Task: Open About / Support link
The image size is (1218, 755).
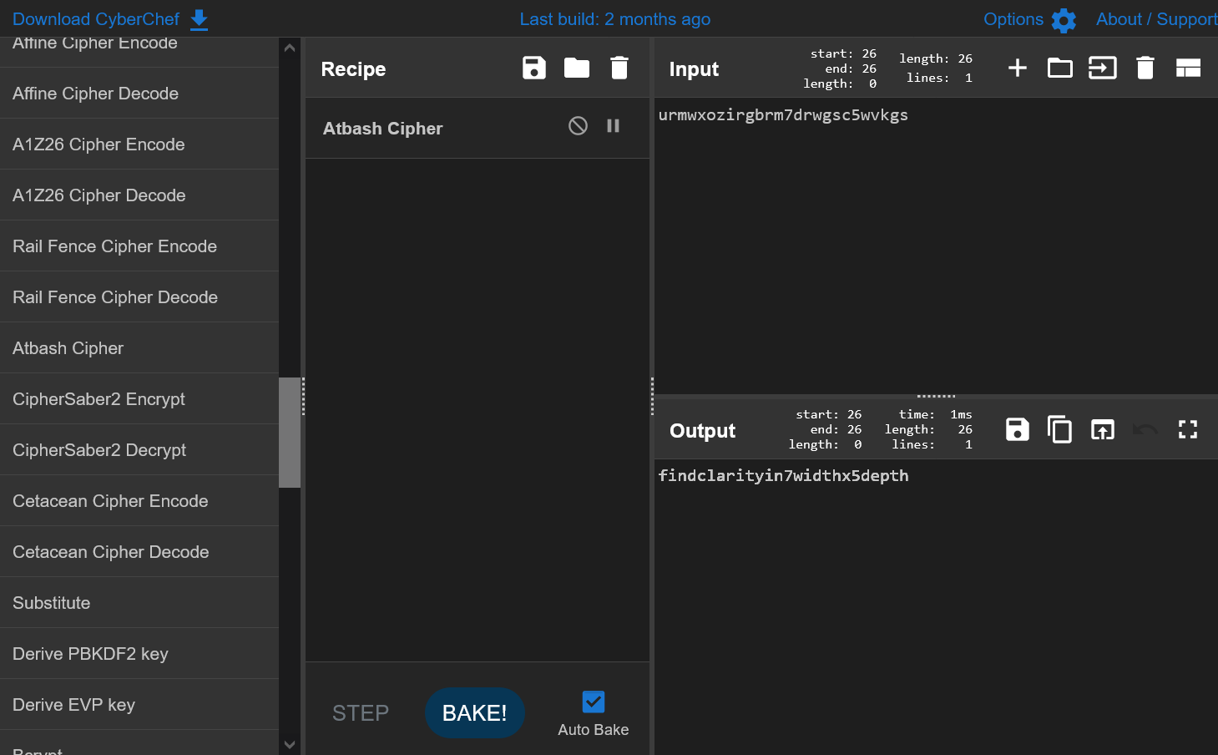Action: click(1156, 19)
